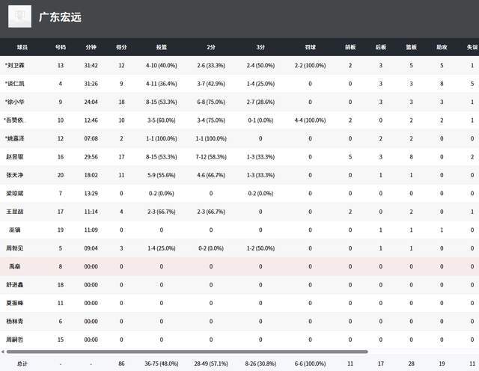Click the 篮板 column header
Image resolution: width=479 pixels, height=371 pixels.
(x=411, y=46)
